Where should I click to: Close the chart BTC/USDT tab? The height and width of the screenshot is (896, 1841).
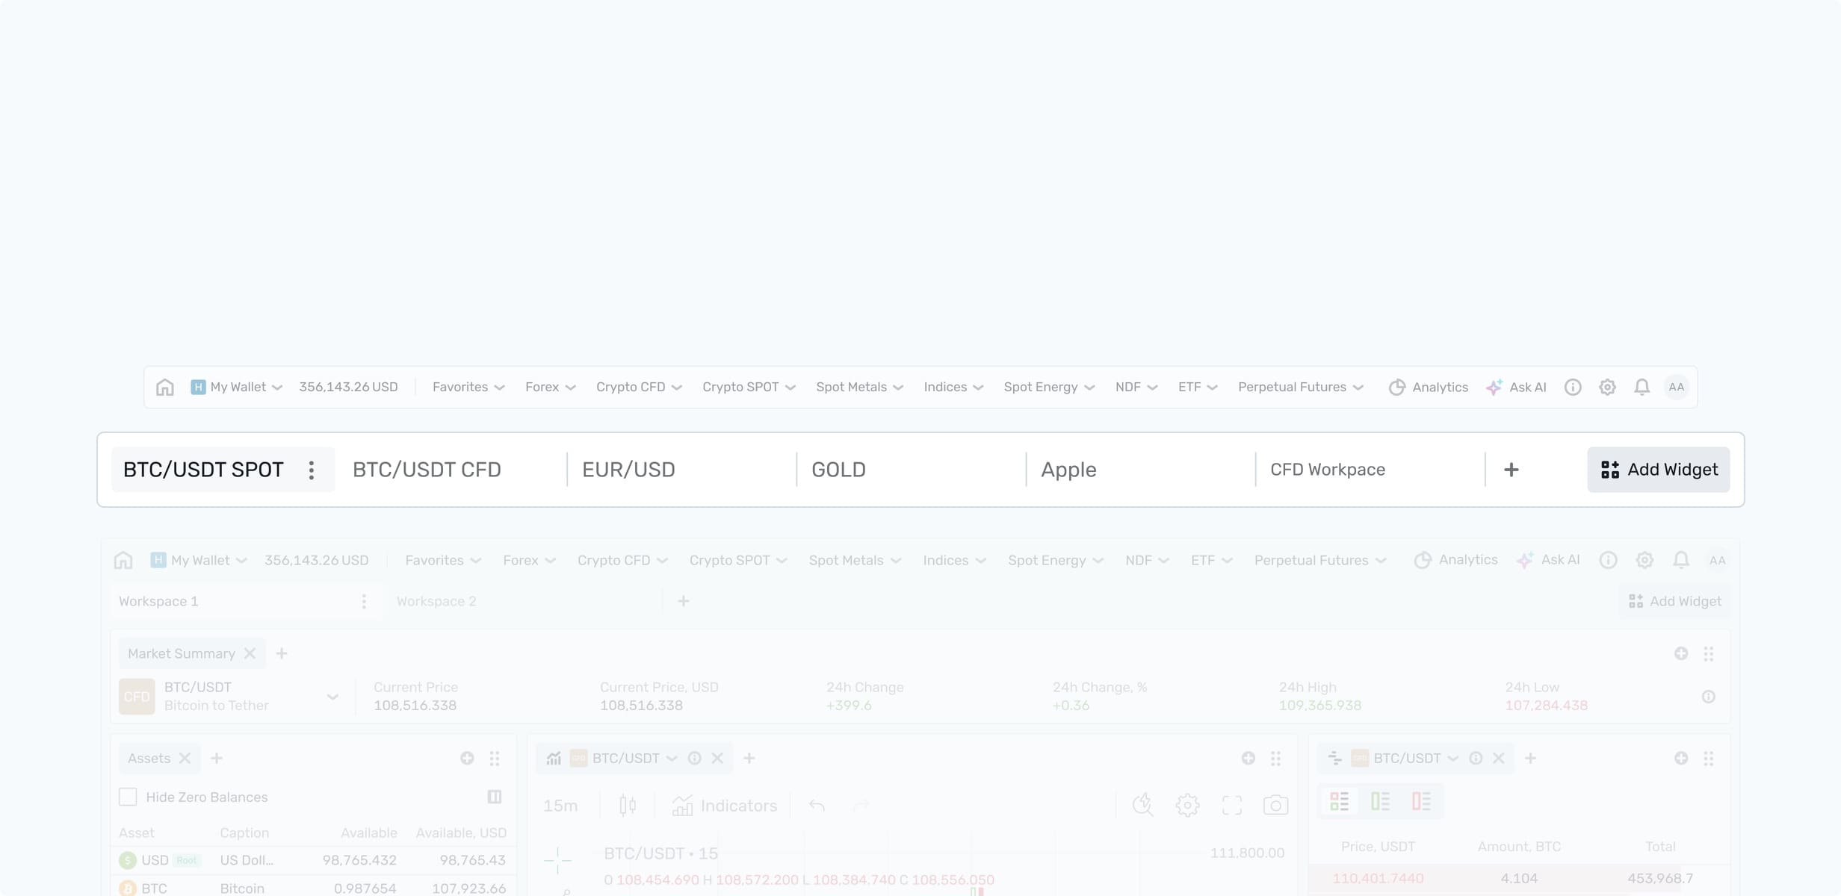[x=717, y=758]
